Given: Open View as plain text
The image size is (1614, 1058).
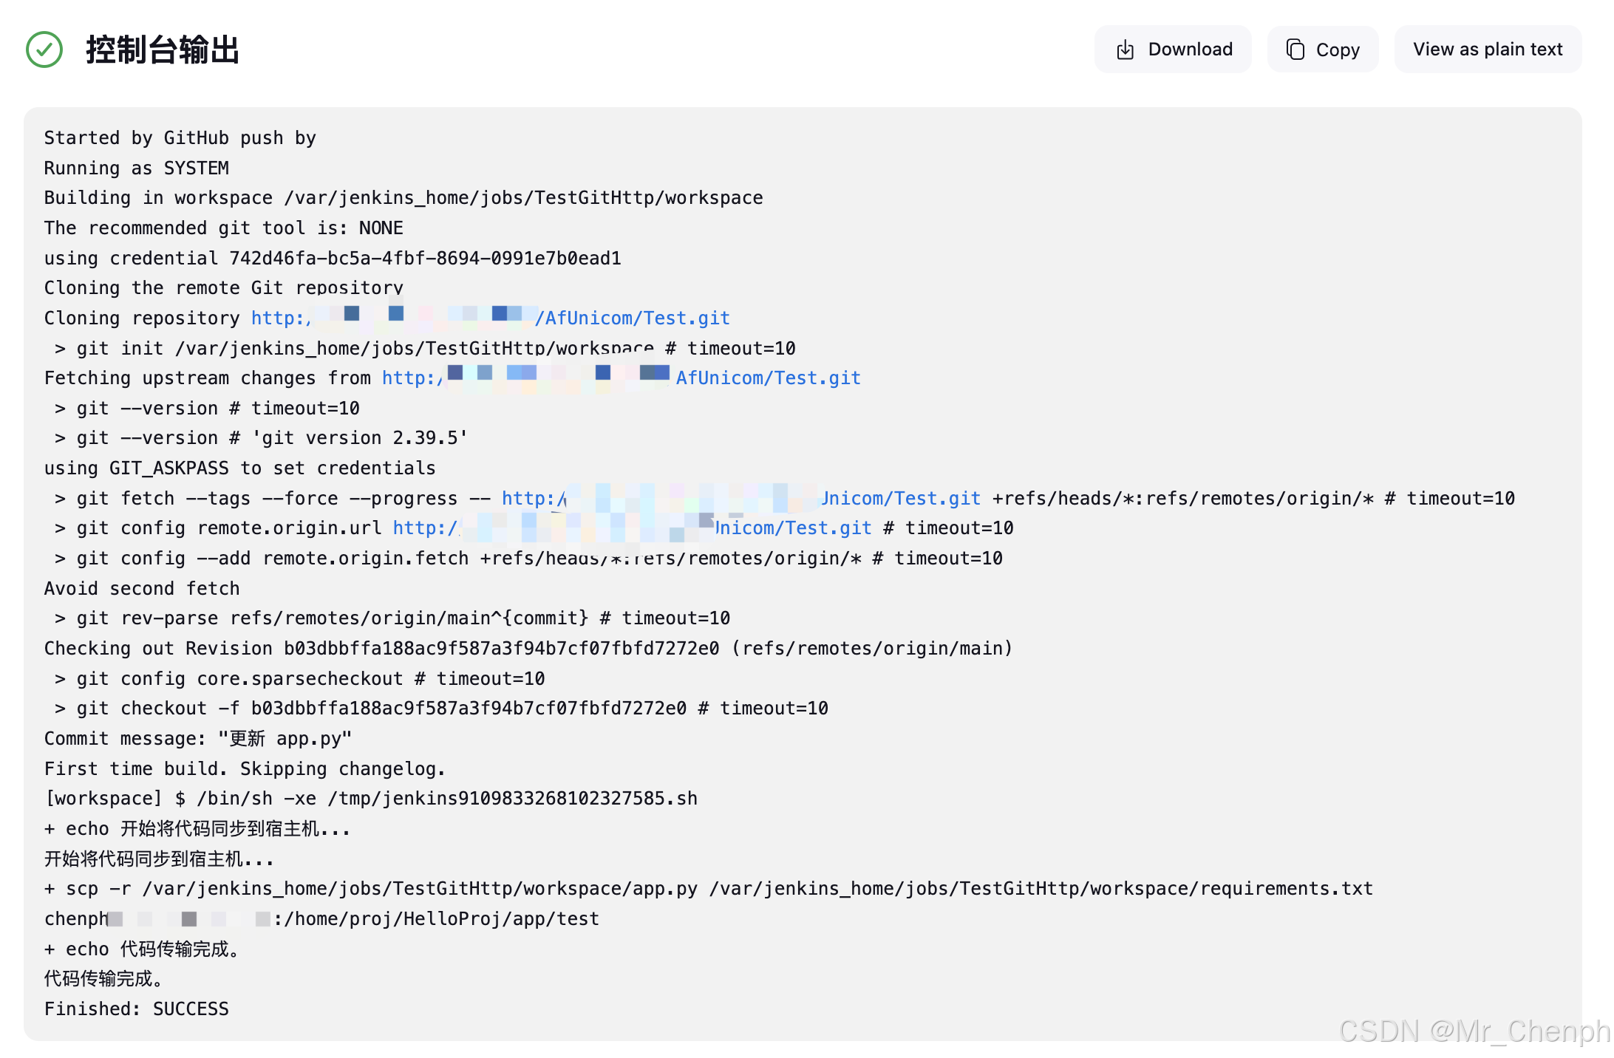Looking at the screenshot, I should coord(1487,50).
